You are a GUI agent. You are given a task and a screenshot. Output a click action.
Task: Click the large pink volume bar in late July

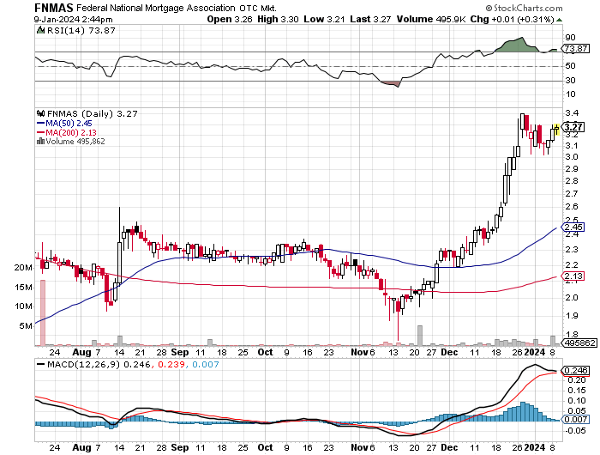(x=43, y=312)
